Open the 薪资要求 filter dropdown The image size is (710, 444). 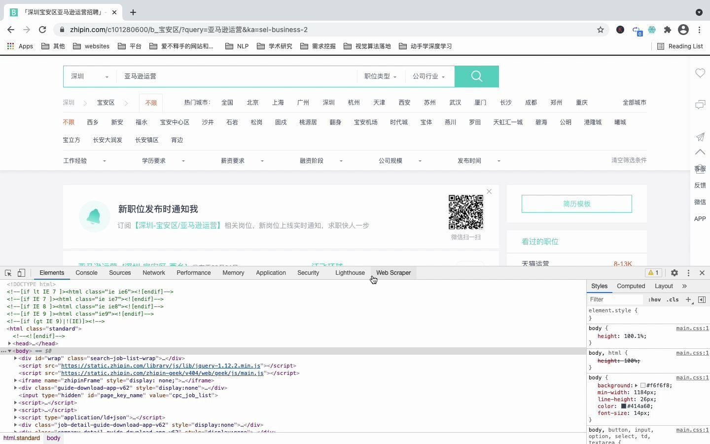242,161
